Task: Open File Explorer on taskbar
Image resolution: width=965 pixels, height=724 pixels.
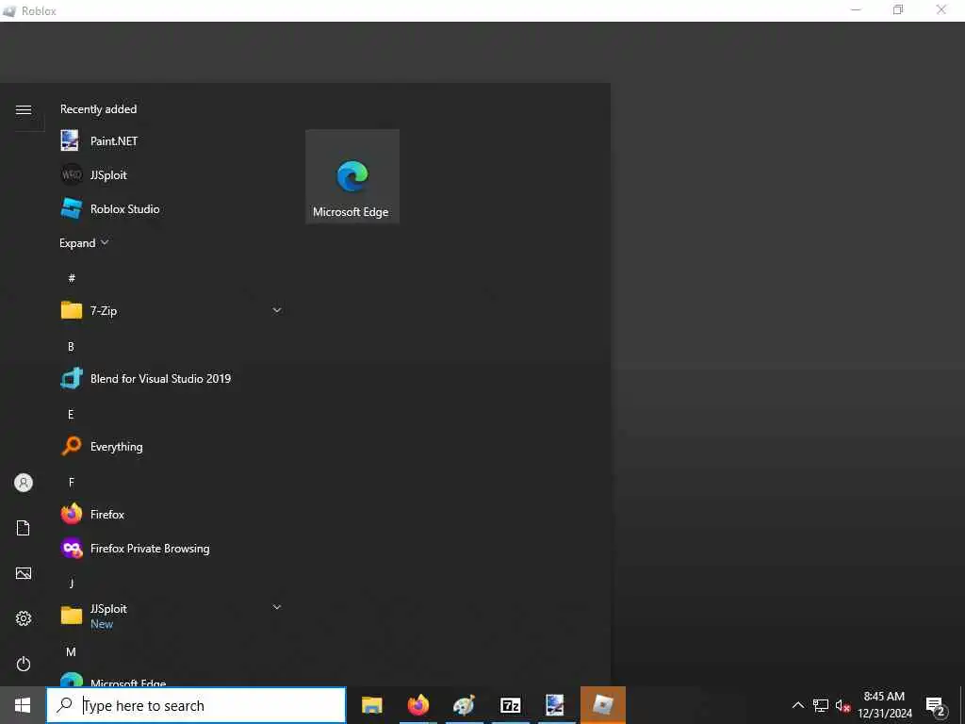Action: coord(371,705)
